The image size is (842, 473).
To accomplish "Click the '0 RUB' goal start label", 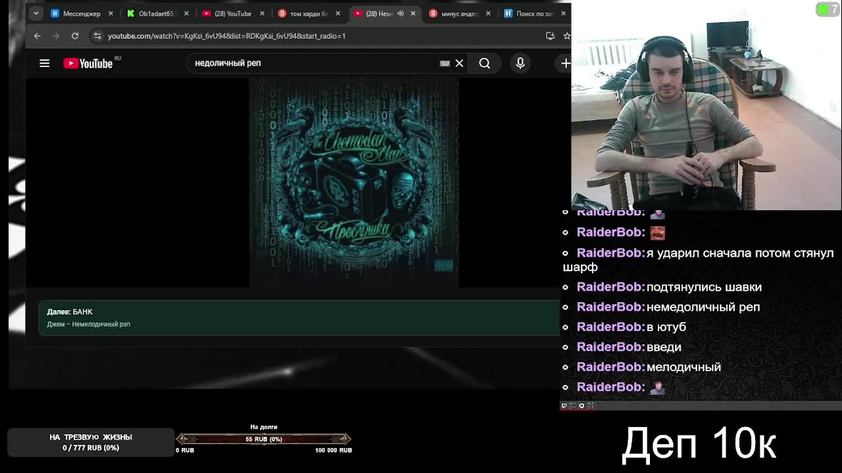I will (185, 450).
